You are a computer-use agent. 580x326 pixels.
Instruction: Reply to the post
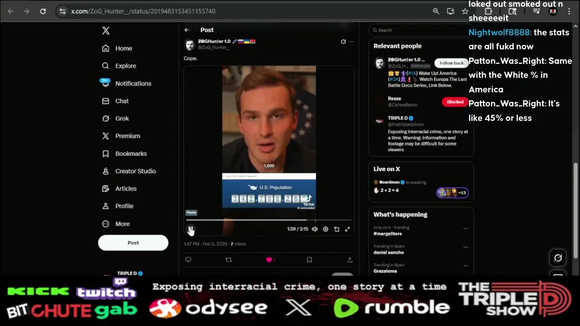(x=188, y=260)
